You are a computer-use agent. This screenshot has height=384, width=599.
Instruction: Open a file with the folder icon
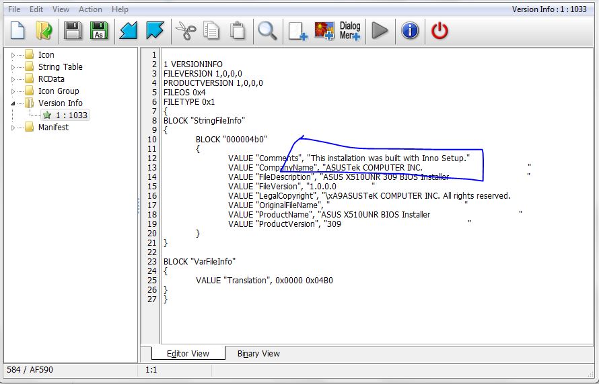44,30
